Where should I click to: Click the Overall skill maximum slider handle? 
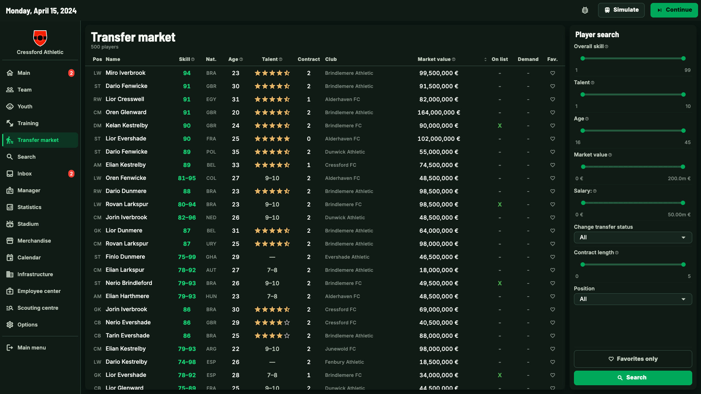tap(683, 58)
